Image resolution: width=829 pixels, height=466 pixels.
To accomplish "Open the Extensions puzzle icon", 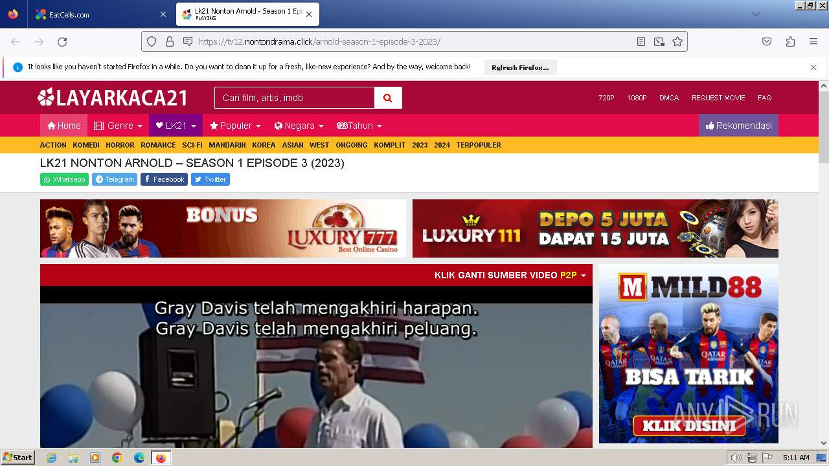I will 790,41.
